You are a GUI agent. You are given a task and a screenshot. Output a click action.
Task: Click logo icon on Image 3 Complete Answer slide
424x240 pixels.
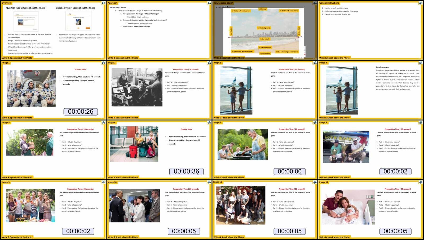pos(421,63)
